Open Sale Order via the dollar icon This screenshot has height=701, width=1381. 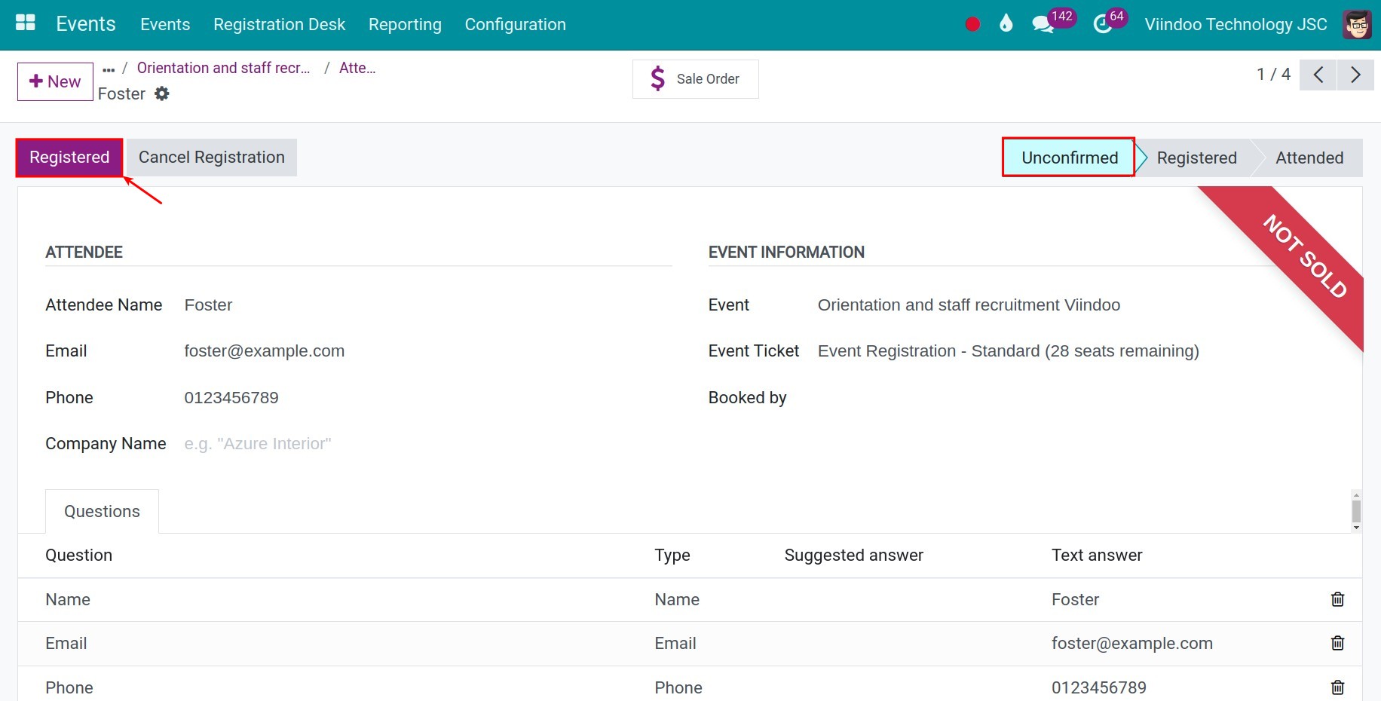pos(694,78)
